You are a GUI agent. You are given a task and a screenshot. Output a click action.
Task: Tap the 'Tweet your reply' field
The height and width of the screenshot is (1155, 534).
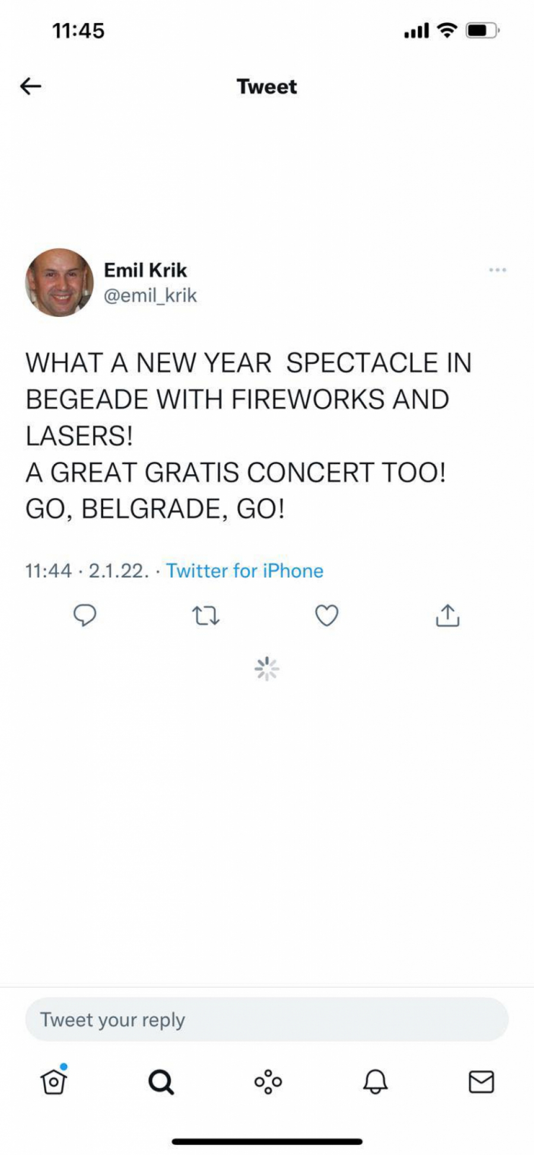[x=267, y=1020]
